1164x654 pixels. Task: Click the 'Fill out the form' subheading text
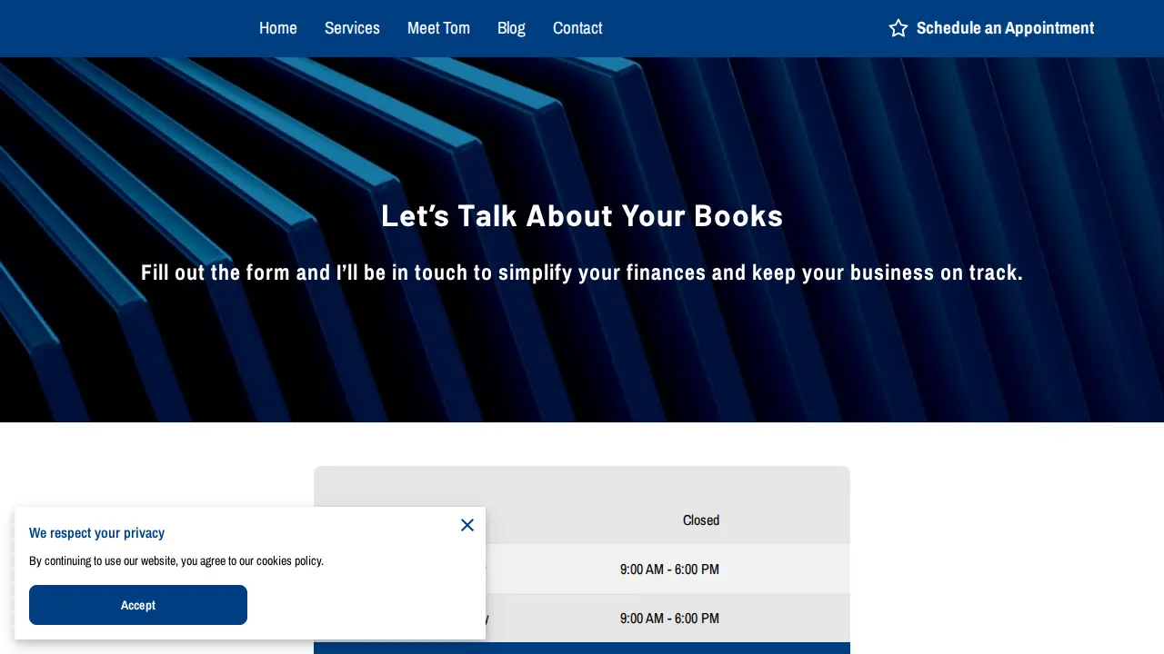(582, 272)
